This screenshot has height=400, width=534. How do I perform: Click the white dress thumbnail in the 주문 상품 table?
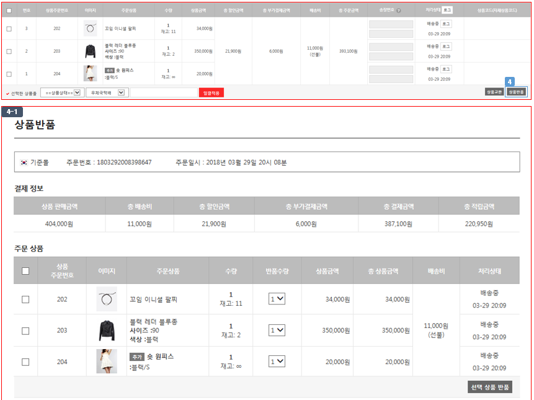point(107,361)
